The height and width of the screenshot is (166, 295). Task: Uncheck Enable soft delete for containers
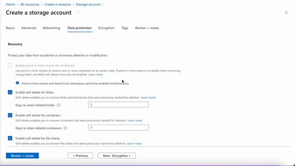(x=10, y=115)
